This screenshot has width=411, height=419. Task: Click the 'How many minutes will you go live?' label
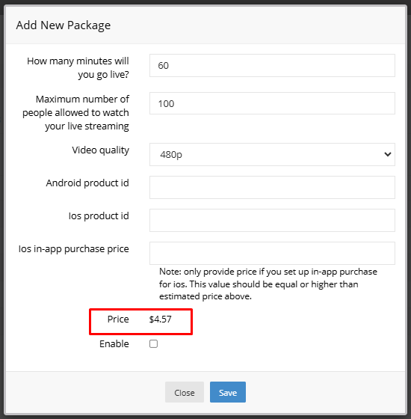pos(78,67)
